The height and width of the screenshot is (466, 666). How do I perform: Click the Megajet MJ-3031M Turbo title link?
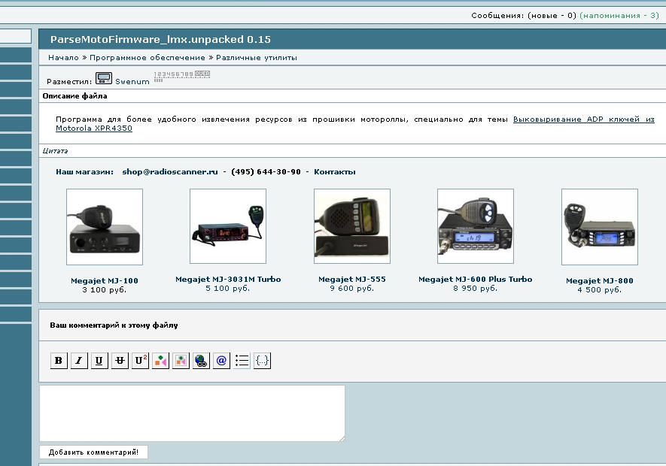[228, 280]
